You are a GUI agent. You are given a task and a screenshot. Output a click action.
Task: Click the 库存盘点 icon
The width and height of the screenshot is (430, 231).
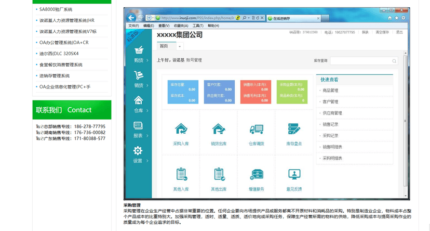pyautogui.click(x=294, y=129)
